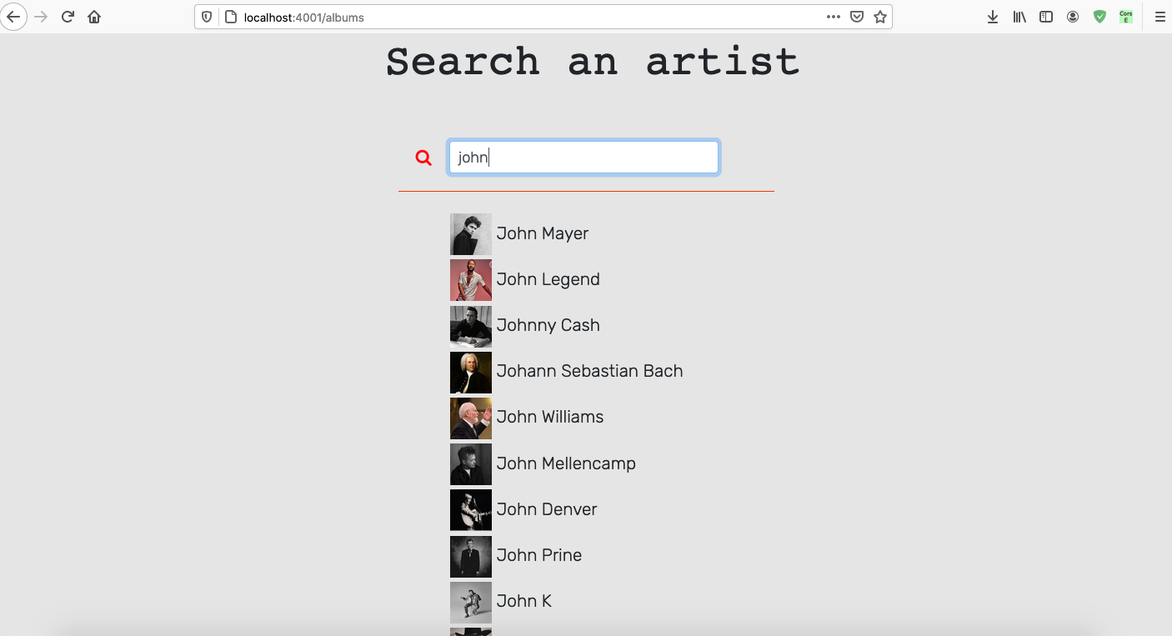Select John Denver result text

(547, 509)
